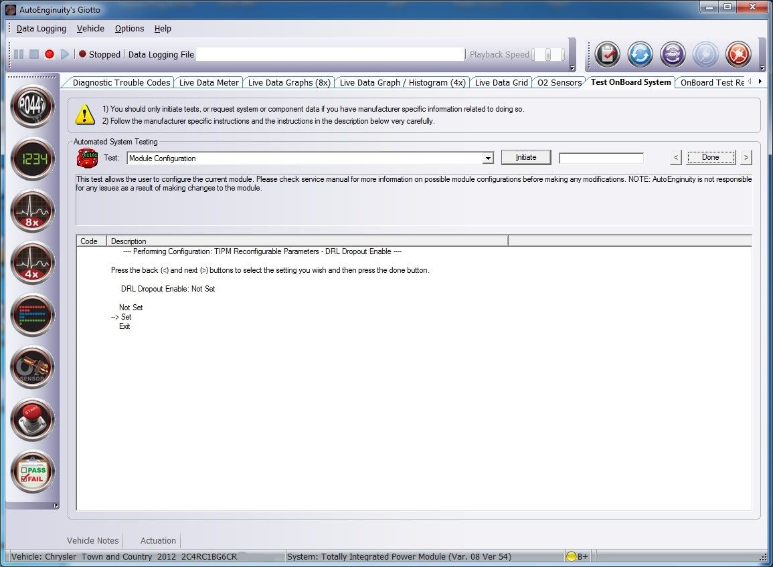
Task: Switch to Live Data Graph / Histogram (4x) tab
Action: point(402,83)
